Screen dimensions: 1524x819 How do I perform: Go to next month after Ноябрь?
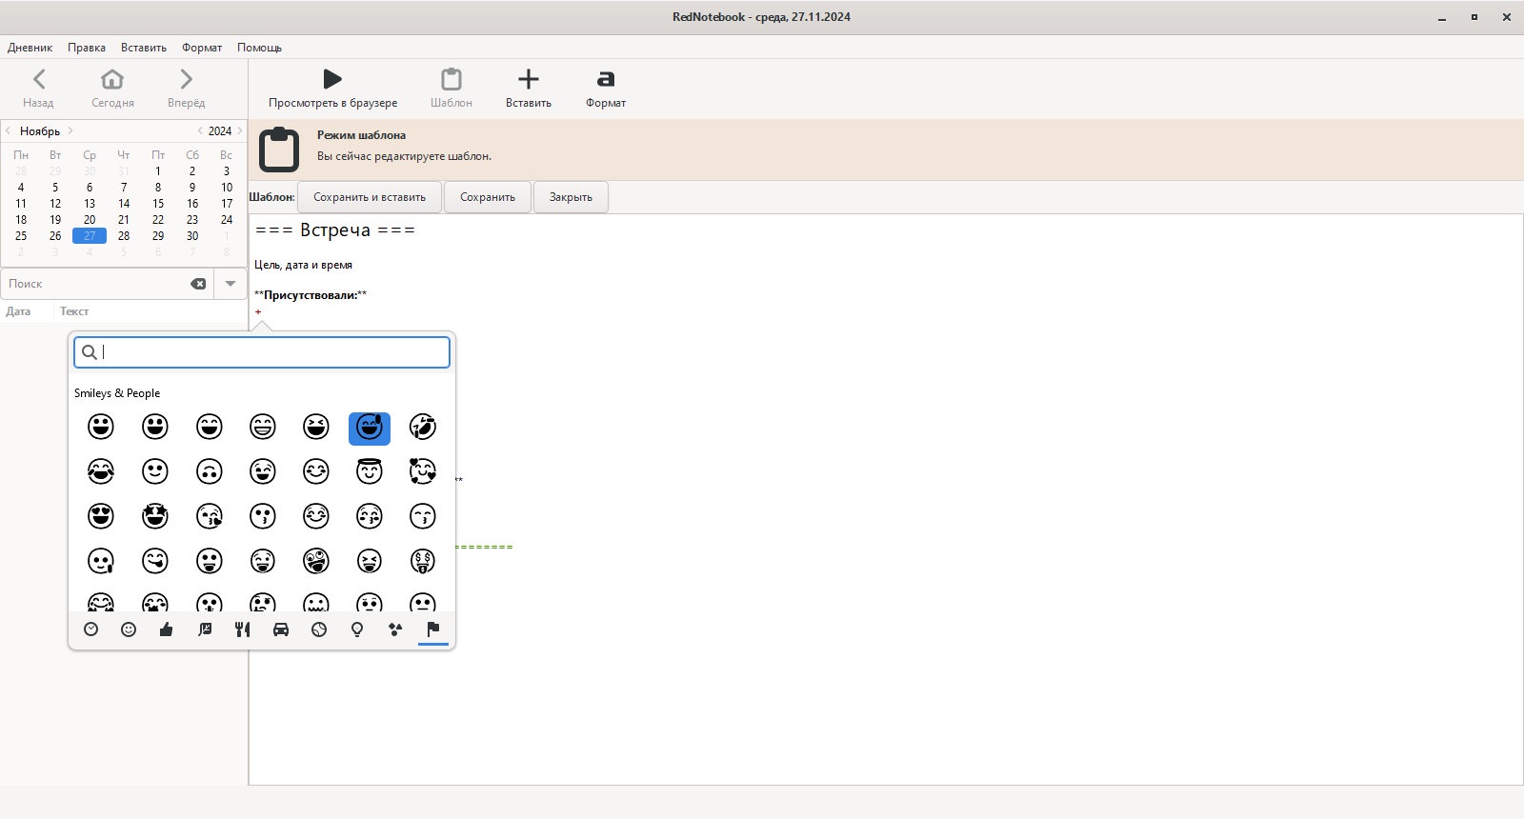(70, 130)
